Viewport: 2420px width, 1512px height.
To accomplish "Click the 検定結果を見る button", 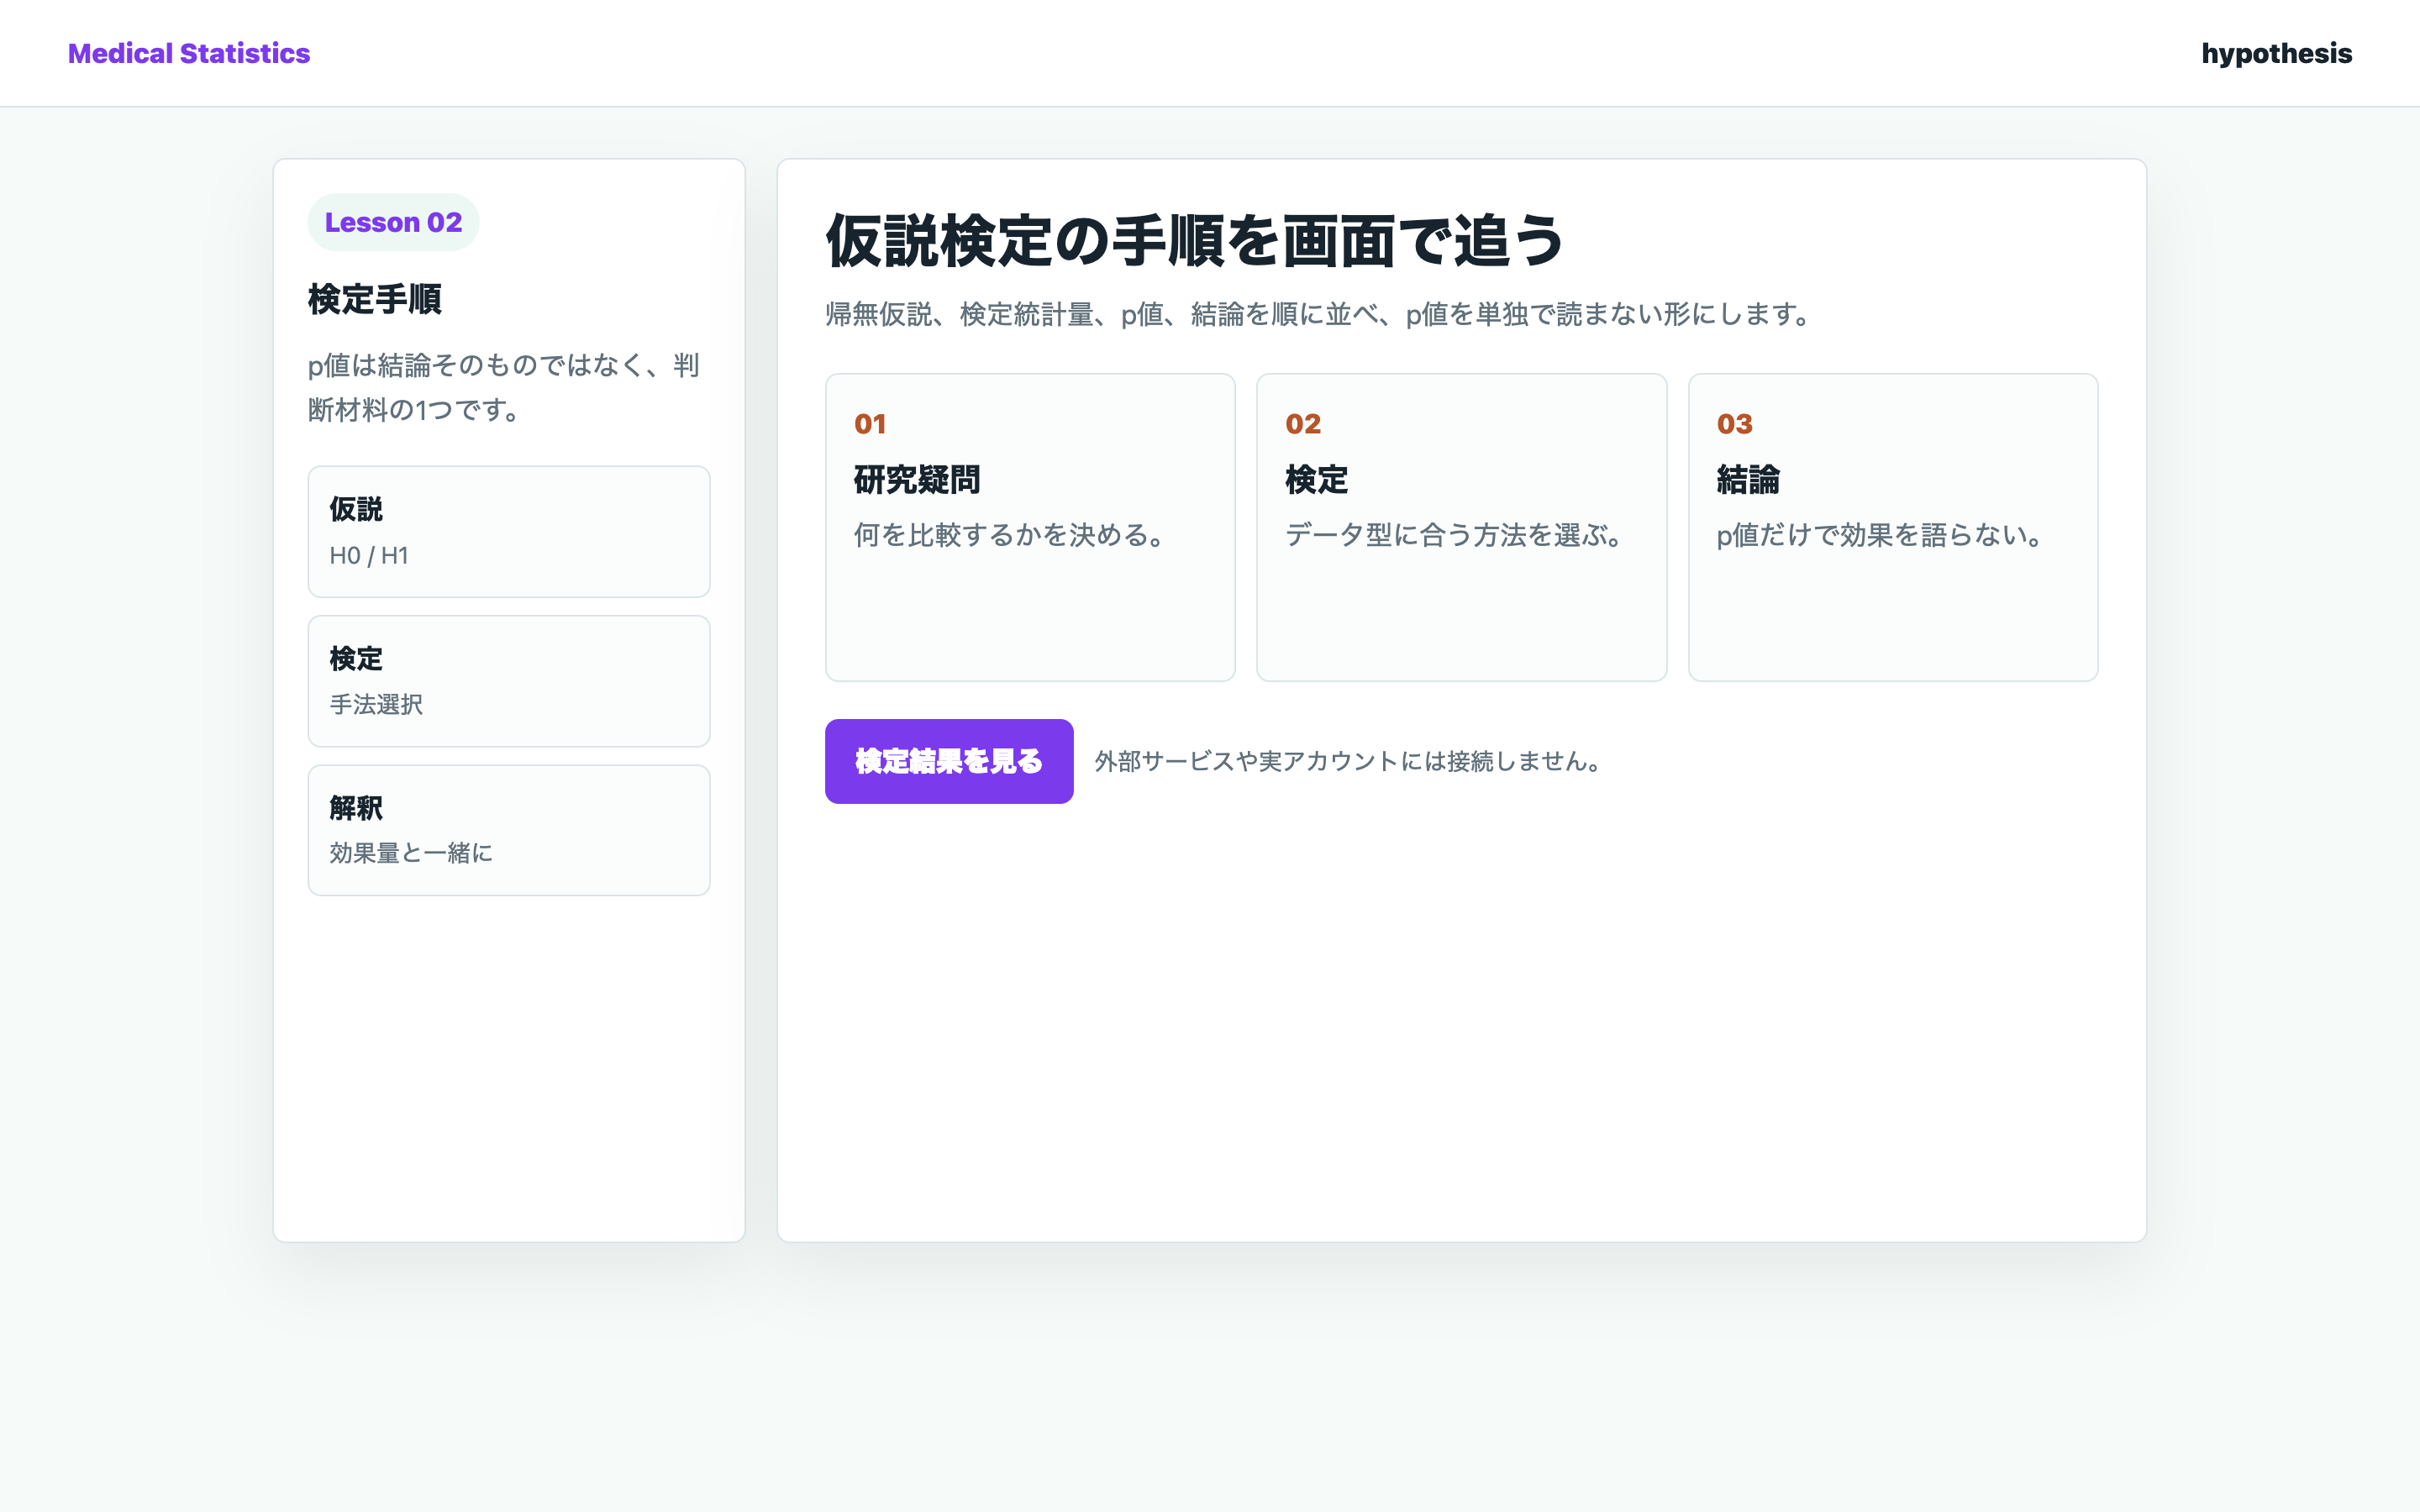I will click(x=949, y=761).
